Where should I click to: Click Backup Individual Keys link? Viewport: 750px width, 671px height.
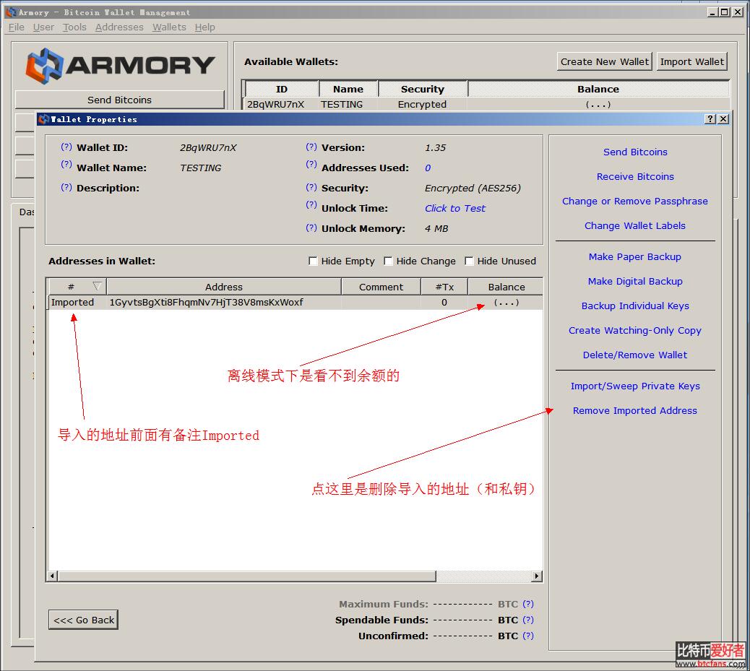click(635, 306)
